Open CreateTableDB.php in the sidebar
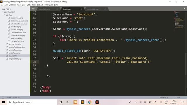The height and width of the screenshot is (105, 187). 18,32
